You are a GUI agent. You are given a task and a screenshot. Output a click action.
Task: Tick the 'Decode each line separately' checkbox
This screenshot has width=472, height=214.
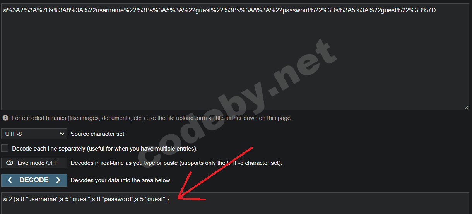pyautogui.click(x=5, y=148)
